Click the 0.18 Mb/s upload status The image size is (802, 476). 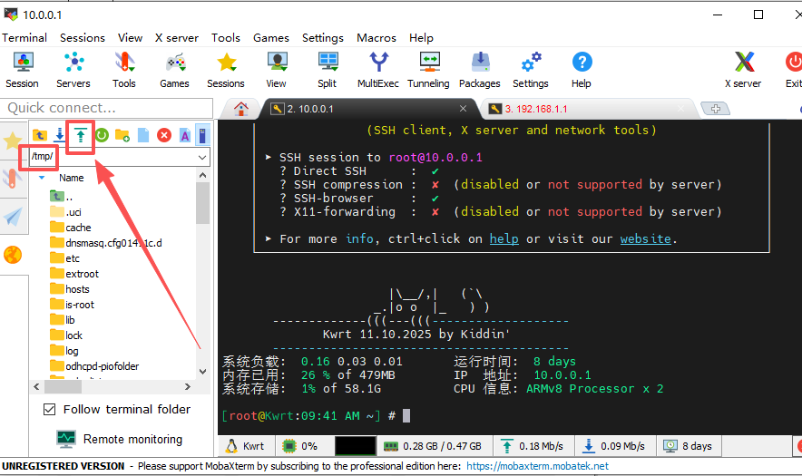[533, 446]
